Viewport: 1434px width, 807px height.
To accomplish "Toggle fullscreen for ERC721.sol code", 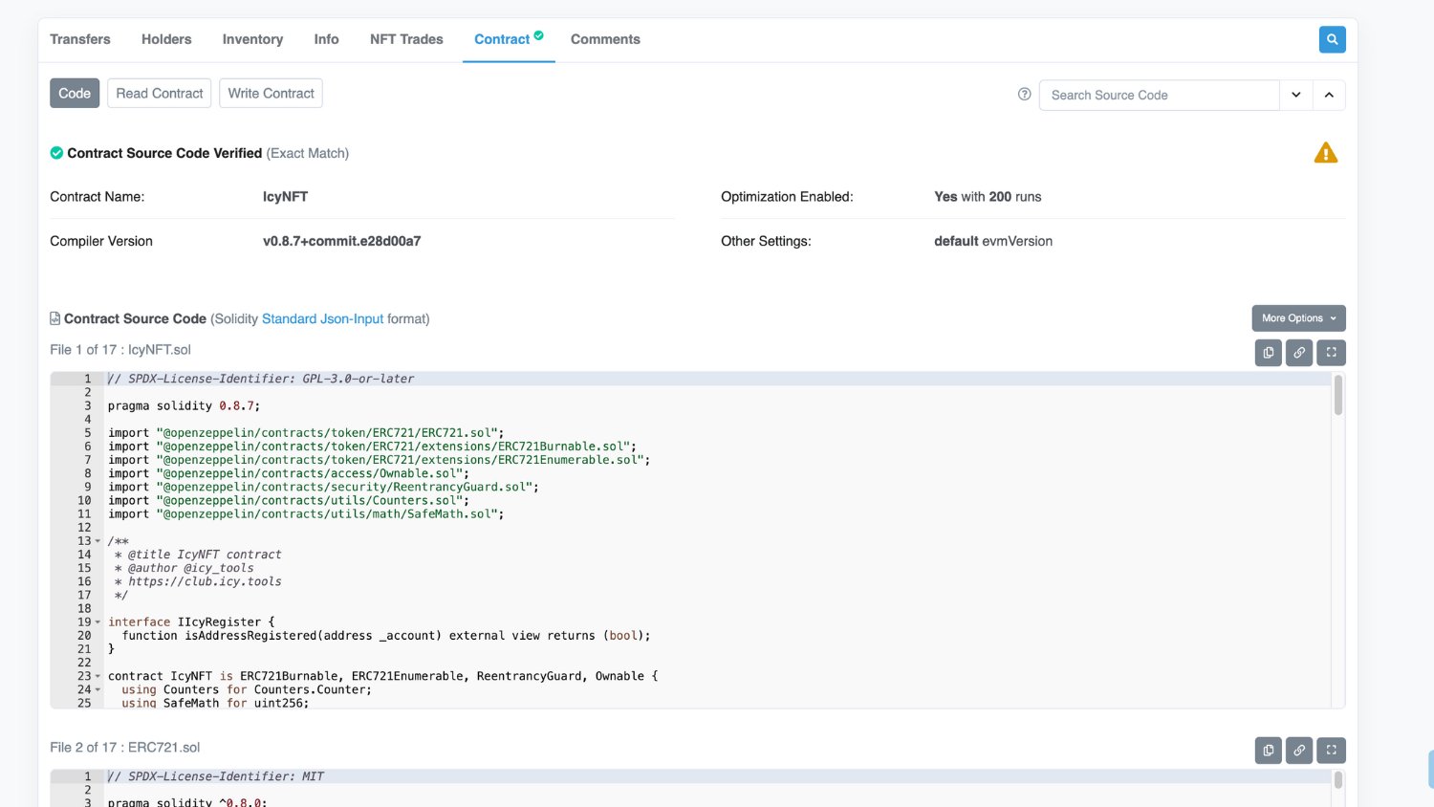I will (x=1331, y=751).
